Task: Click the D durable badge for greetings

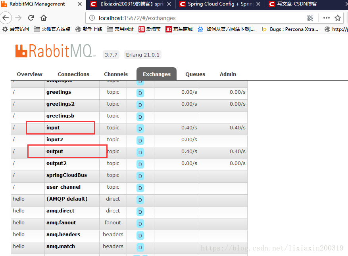Action: 140,93
